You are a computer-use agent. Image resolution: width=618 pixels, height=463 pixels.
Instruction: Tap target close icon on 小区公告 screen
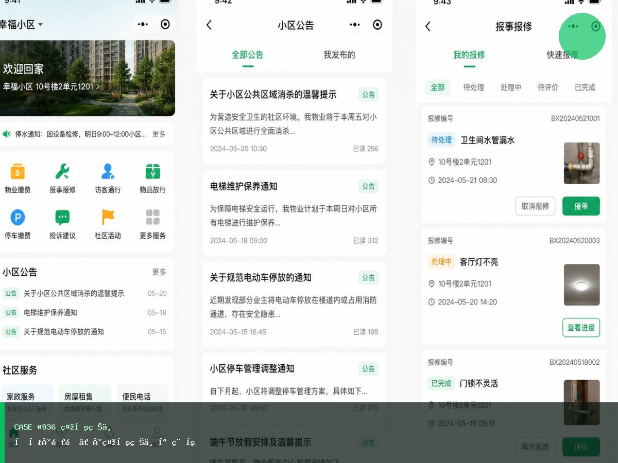pyautogui.click(x=377, y=25)
